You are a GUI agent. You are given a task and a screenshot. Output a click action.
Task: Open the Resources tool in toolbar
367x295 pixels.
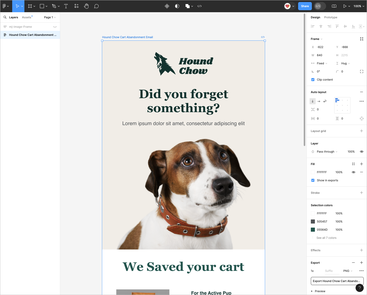(x=77, y=6)
